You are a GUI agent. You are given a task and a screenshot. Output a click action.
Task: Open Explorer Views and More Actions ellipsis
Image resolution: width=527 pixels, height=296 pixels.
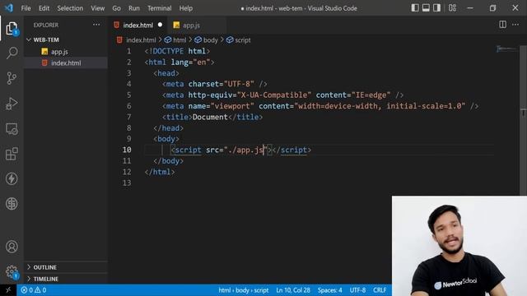click(x=96, y=25)
